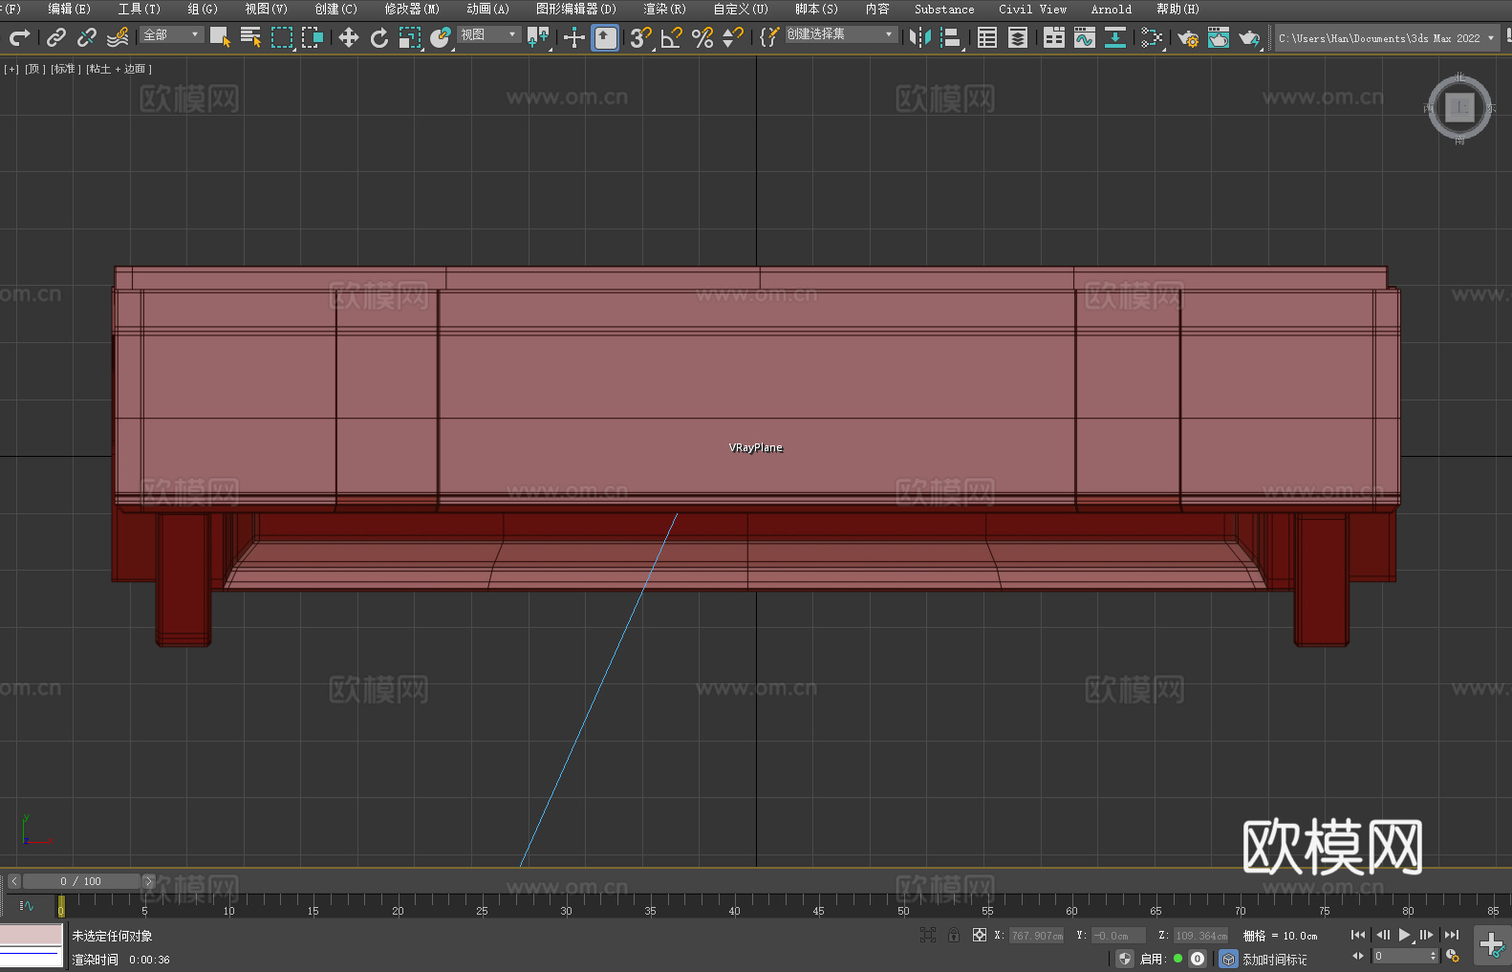The height and width of the screenshot is (972, 1512).
Task: Open 修改器(M) menu
Action: (x=412, y=9)
